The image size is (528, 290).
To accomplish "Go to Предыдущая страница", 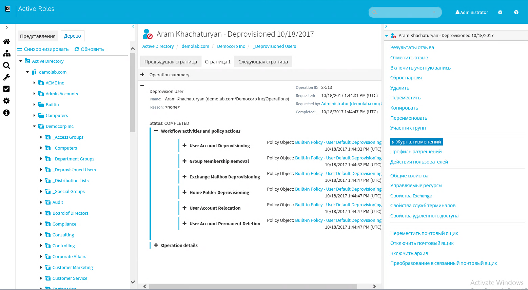I will pos(171,62).
